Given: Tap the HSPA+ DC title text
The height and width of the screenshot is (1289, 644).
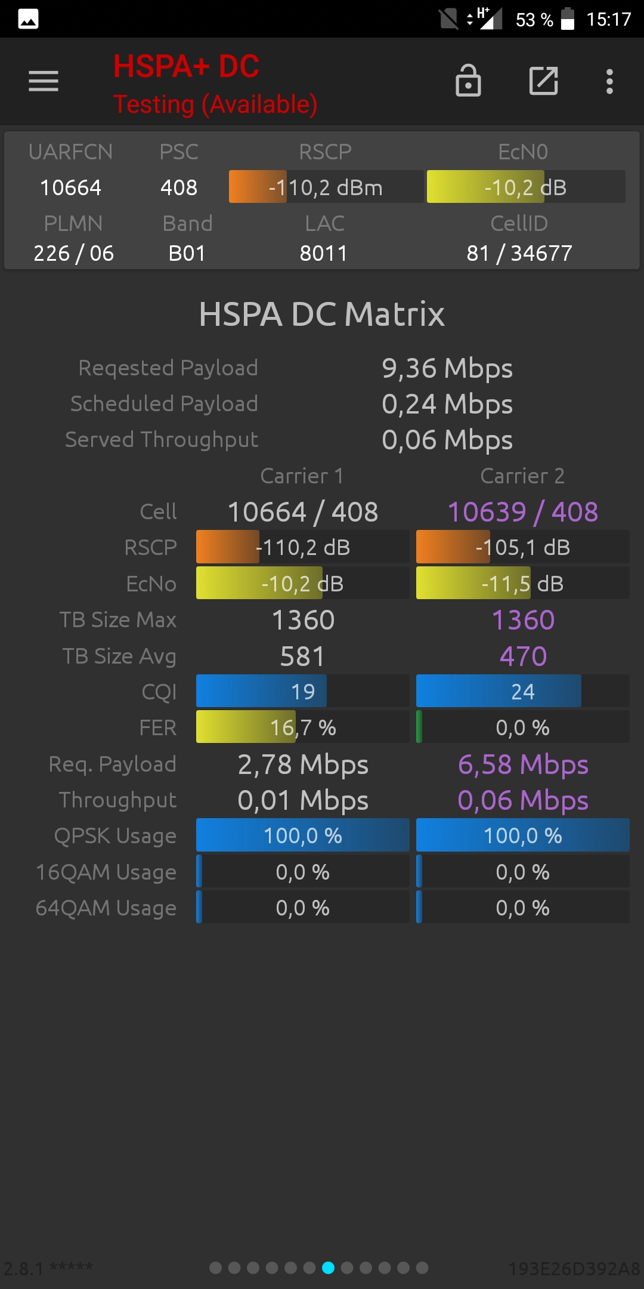Looking at the screenshot, I should pos(186,66).
